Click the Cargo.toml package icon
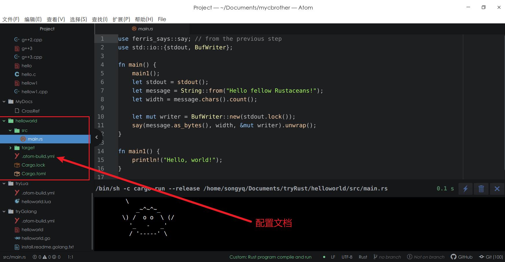Screen dimensions: 505x262 pos(17,173)
